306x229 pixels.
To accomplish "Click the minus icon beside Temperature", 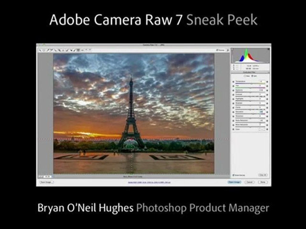I will point(233,82).
